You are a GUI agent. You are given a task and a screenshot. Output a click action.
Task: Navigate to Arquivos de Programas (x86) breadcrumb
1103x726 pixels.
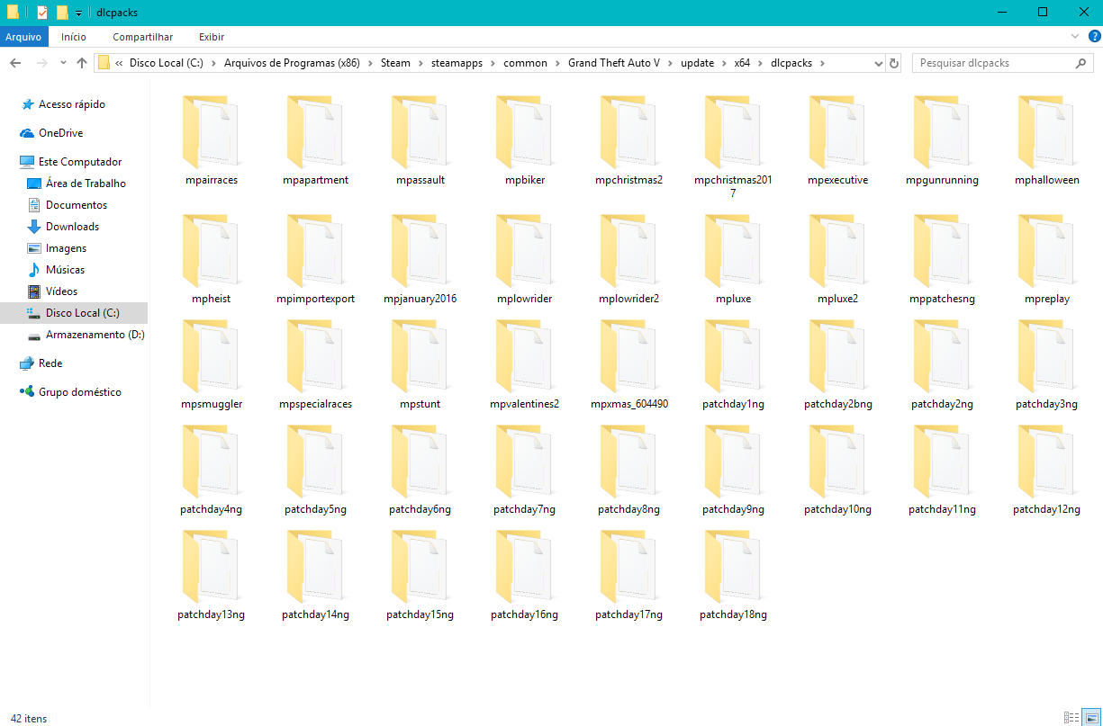(x=293, y=63)
